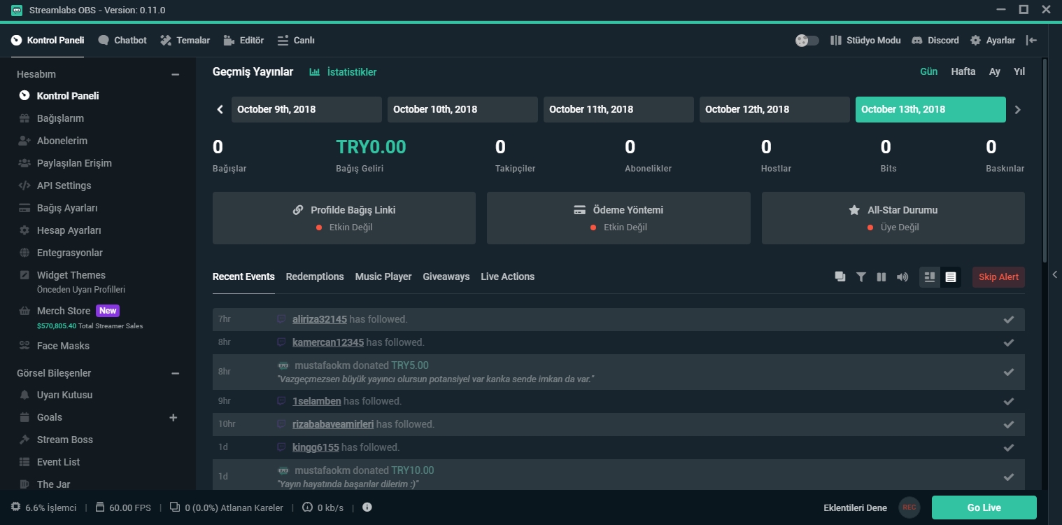Collapse the Hesabım section
The image size is (1062, 525).
click(176, 74)
